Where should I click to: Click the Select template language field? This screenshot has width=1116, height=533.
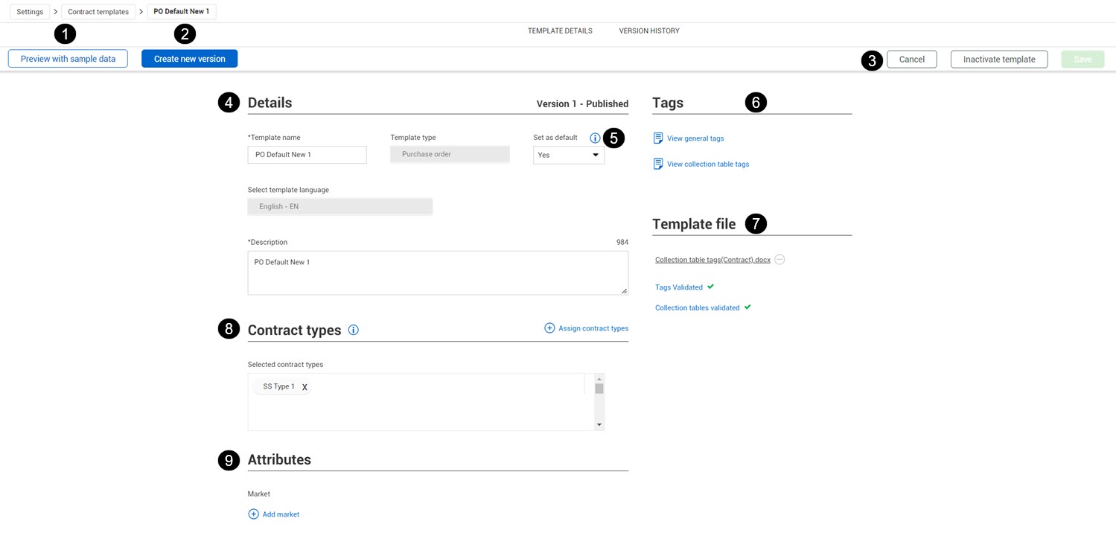coord(340,206)
